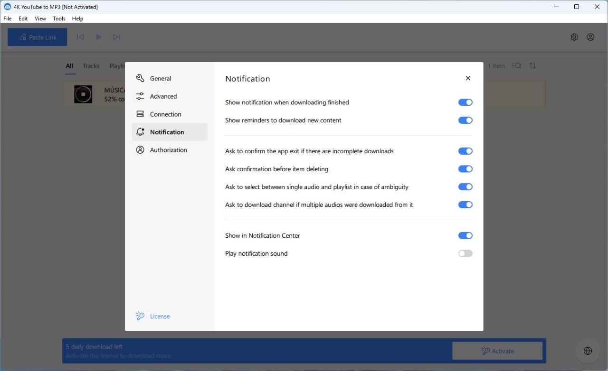This screenshot has width=608, height=371.
Task: Click the Connection server icon
Action: pos(140,114)
